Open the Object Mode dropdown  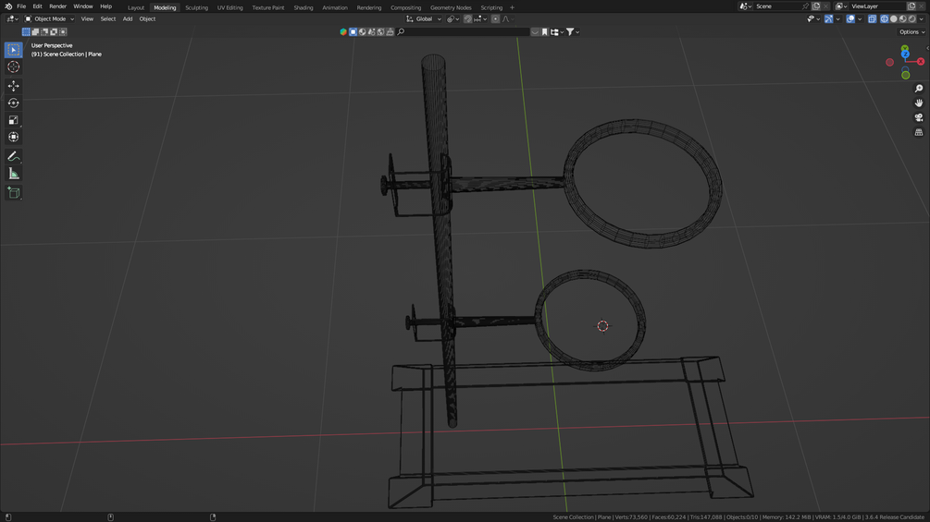[49, 18]
